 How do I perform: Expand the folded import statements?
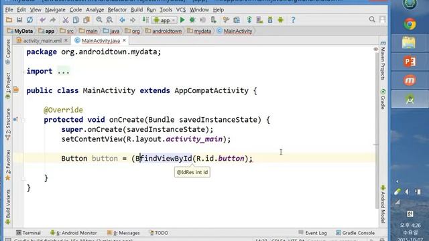[x=23, y=72]
